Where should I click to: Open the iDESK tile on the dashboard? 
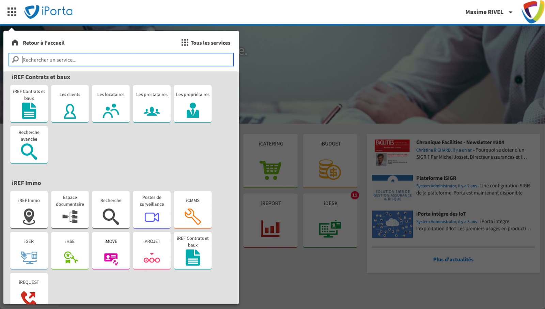click(330, 220)
